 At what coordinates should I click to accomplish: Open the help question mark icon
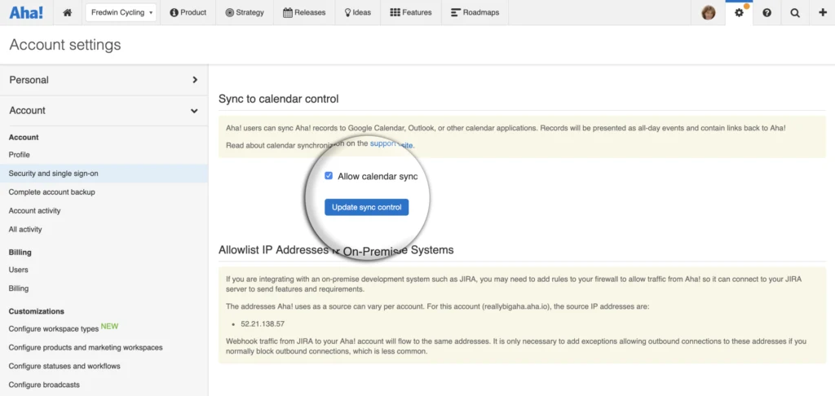767,13
